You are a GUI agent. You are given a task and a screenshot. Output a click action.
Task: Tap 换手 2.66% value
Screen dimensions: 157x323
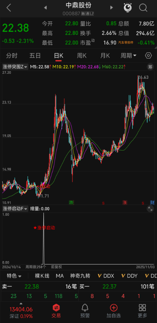[98, 33]
